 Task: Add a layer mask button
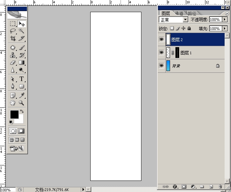pyautogui.click(x=184, y=187)
